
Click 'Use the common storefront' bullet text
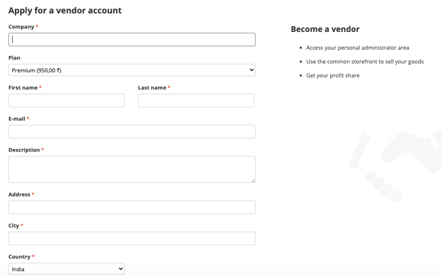tap(365, 61)
